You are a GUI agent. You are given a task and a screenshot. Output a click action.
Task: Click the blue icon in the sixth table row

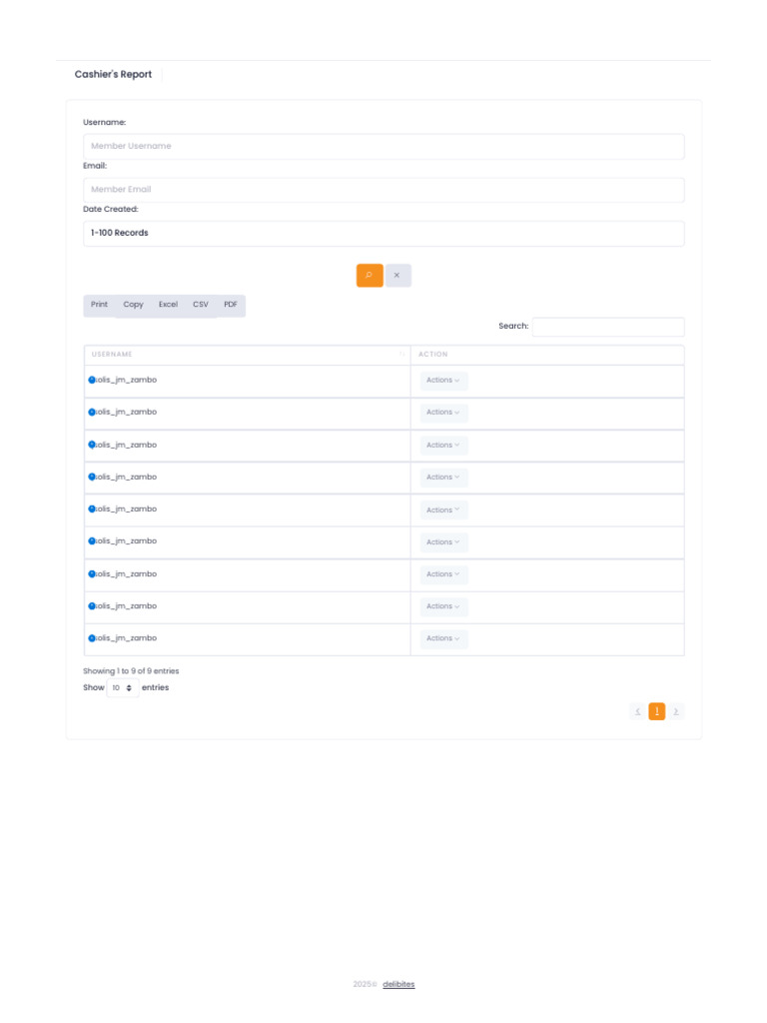[92, 540]
